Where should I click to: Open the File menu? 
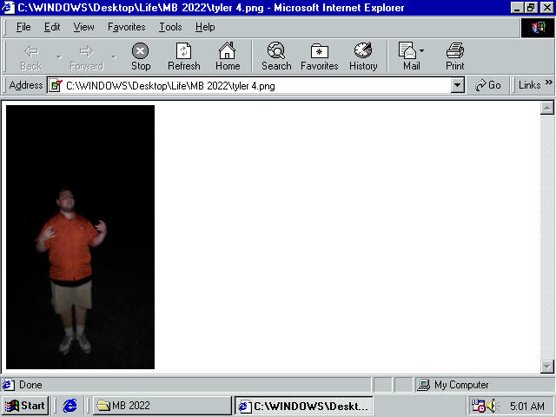pos(23,27)
